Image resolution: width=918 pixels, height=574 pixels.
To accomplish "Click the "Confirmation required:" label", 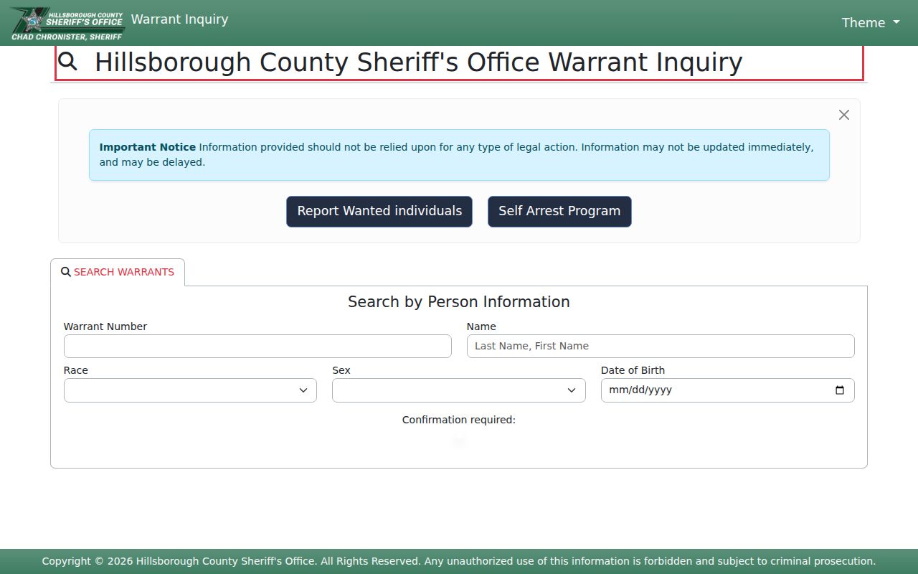I will point(459,420).
